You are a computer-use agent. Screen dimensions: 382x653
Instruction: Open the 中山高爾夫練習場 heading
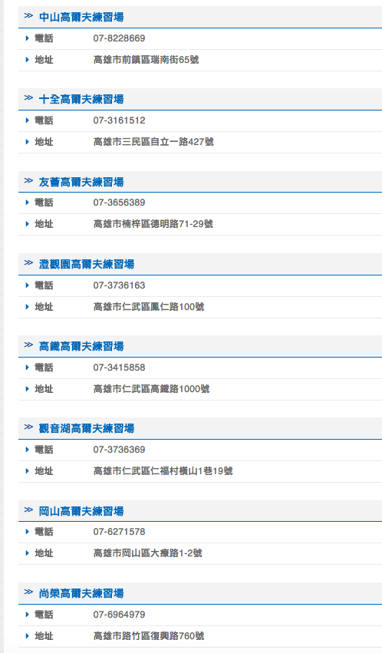tap(81, 17)
